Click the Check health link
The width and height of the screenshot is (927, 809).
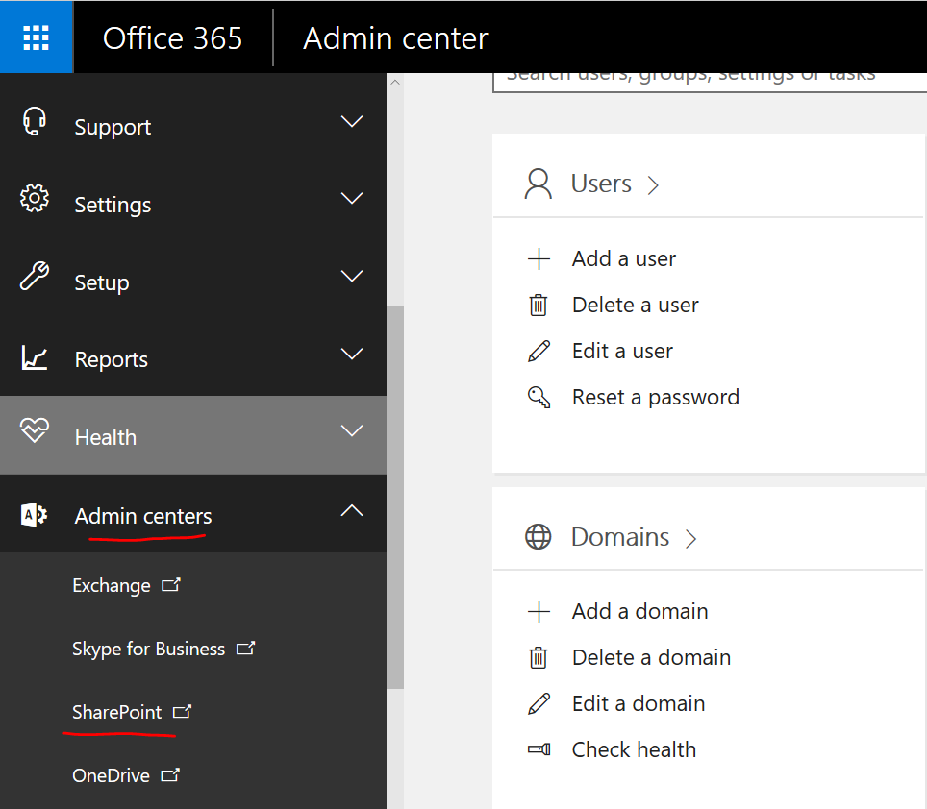[634, 749]
